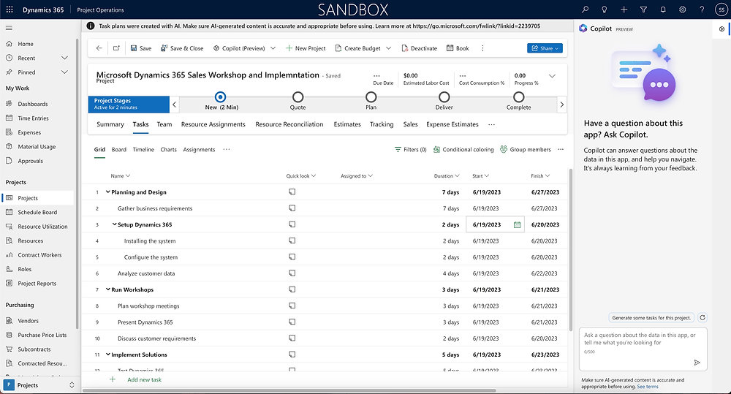Viewport: 731px width, 394px height.
Task: Click the horizontal scrollbar below the grid
Action: click(289, 390)
